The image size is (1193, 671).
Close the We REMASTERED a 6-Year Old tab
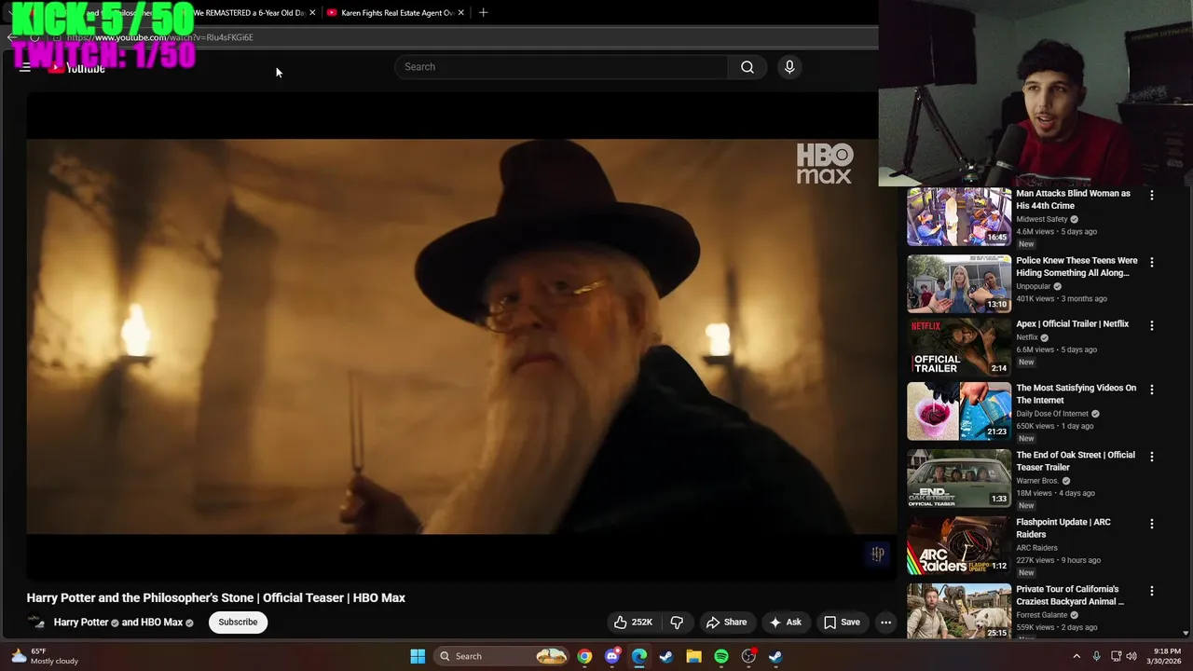[x=312, y=13]
